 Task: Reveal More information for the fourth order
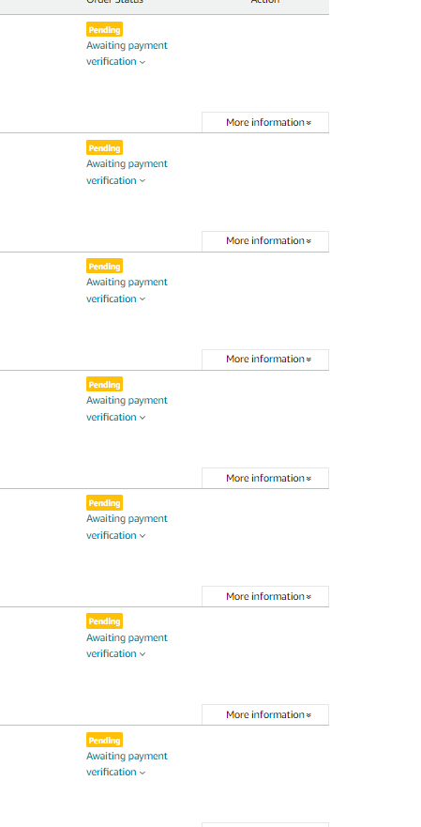coord(265,478)
